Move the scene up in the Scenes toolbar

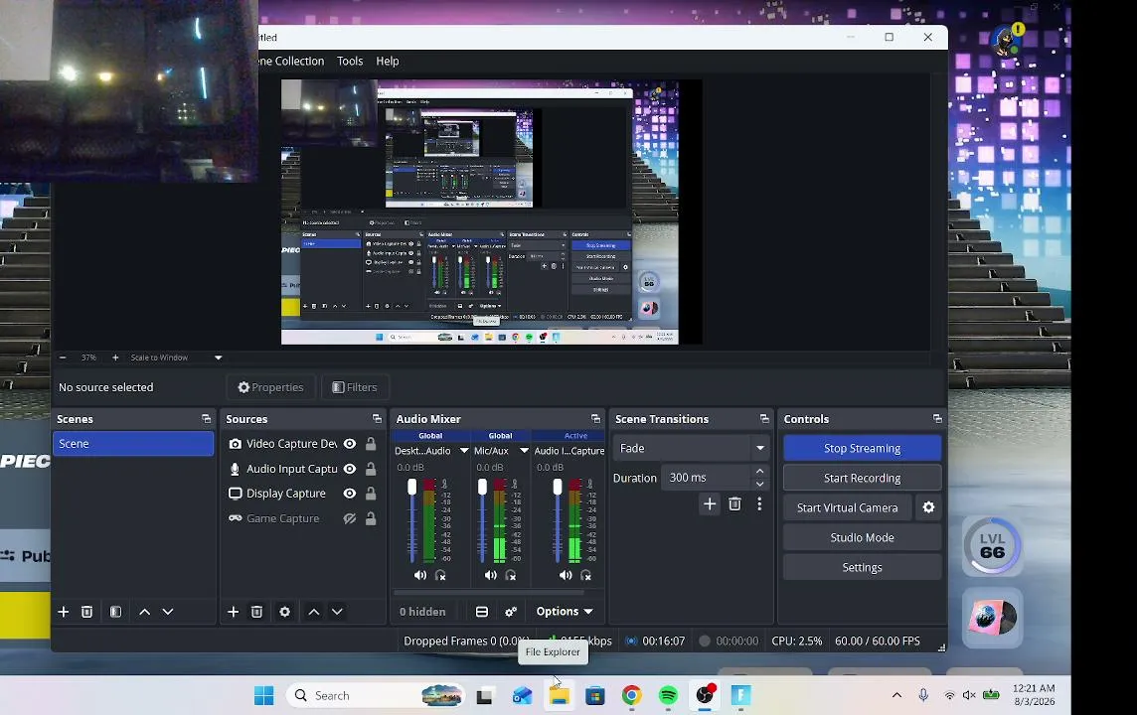tap(144, 612)
